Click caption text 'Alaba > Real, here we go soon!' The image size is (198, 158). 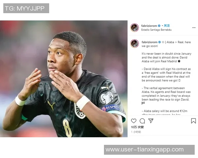pos(166,44)
